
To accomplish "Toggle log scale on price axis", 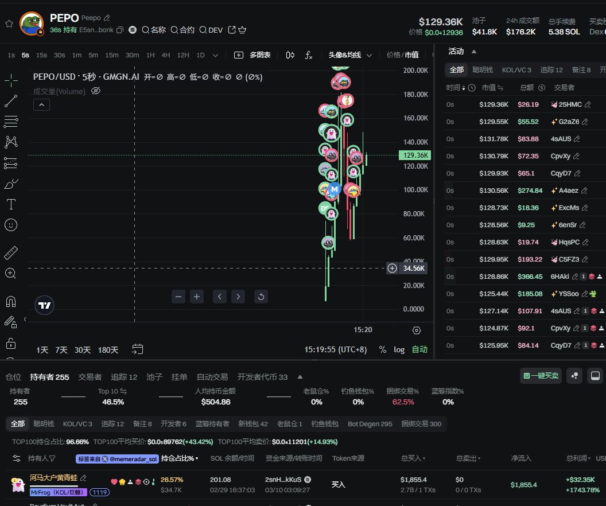I will pyautogui.click(x=399, y=349).
